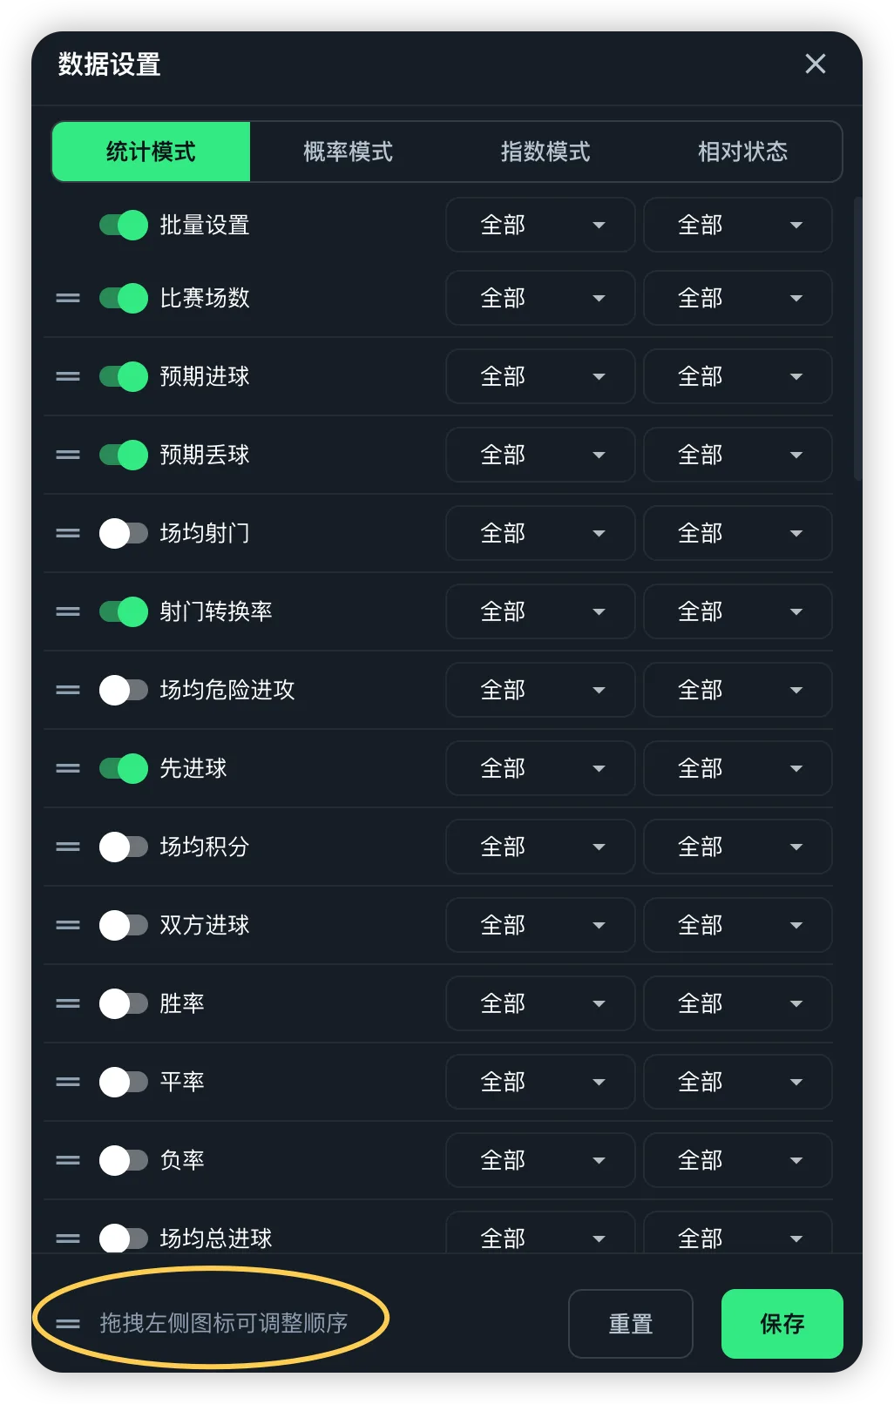Click the reorder handle beside 射门转换率
Viewport: 894px width, 1404px height.
[68, 611]
